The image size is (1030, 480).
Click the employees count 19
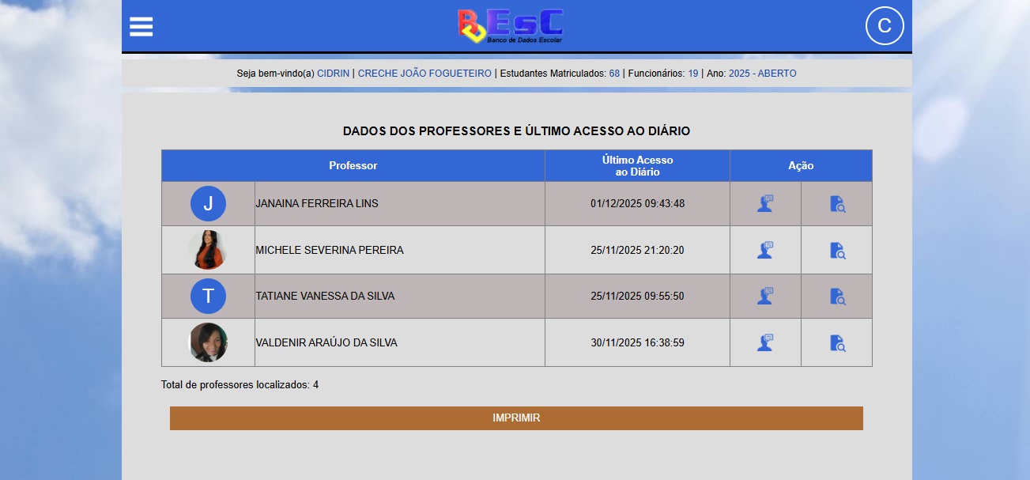[692, 74]
